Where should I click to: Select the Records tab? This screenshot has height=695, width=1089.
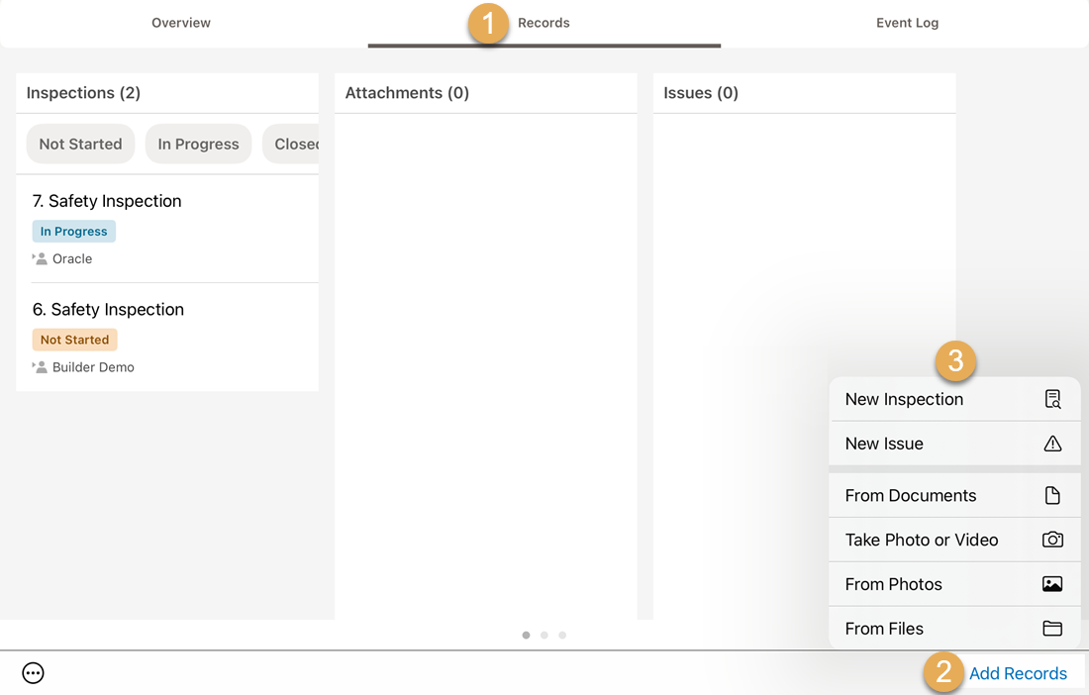click(544, 23)
